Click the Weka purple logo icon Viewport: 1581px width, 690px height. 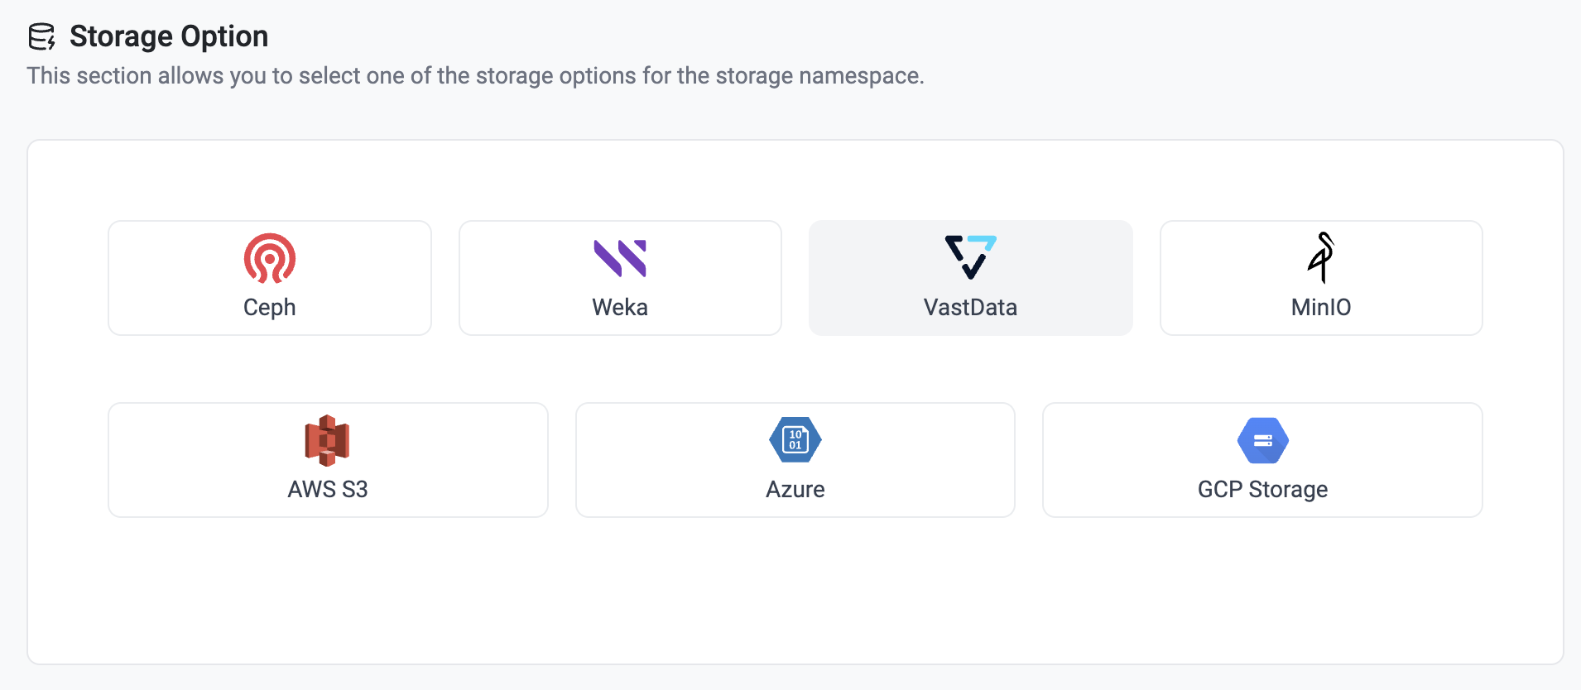(x=620, y=258)
